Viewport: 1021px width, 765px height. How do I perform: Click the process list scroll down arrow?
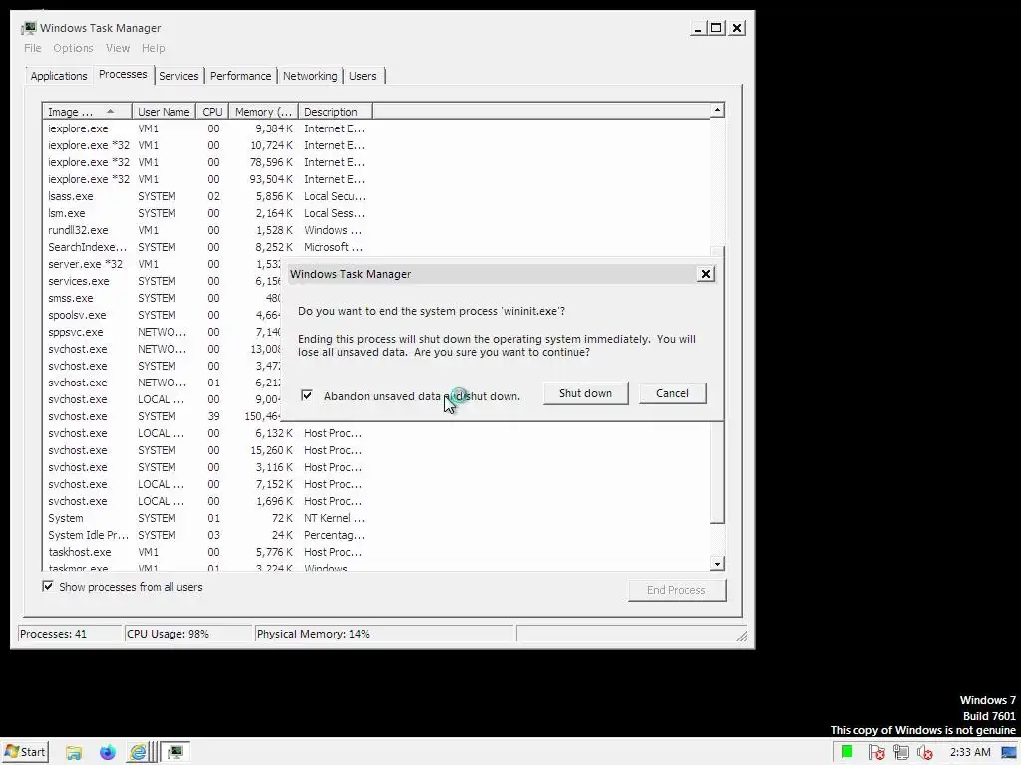tap(717, 564)
